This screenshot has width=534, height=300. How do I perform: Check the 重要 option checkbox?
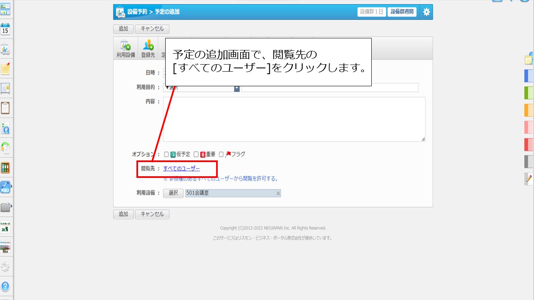click(x=196, y=154)
